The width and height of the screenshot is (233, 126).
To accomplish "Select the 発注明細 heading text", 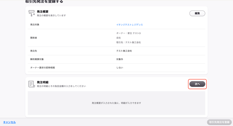I will (43, 82).
